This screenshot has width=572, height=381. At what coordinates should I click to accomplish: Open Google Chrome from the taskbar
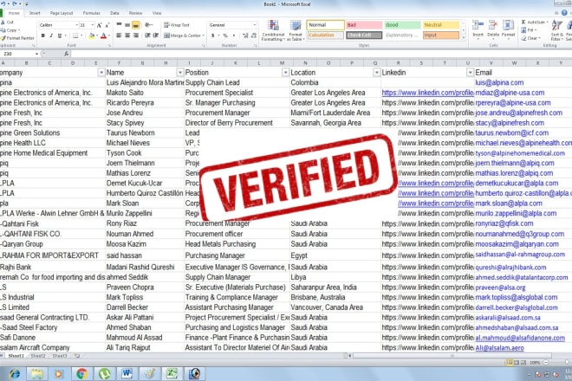tap(81, 374)
